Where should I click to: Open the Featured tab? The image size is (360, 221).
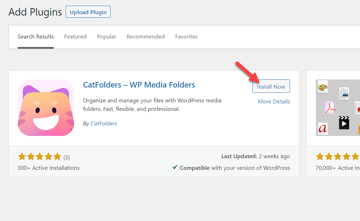click(75, 36)
